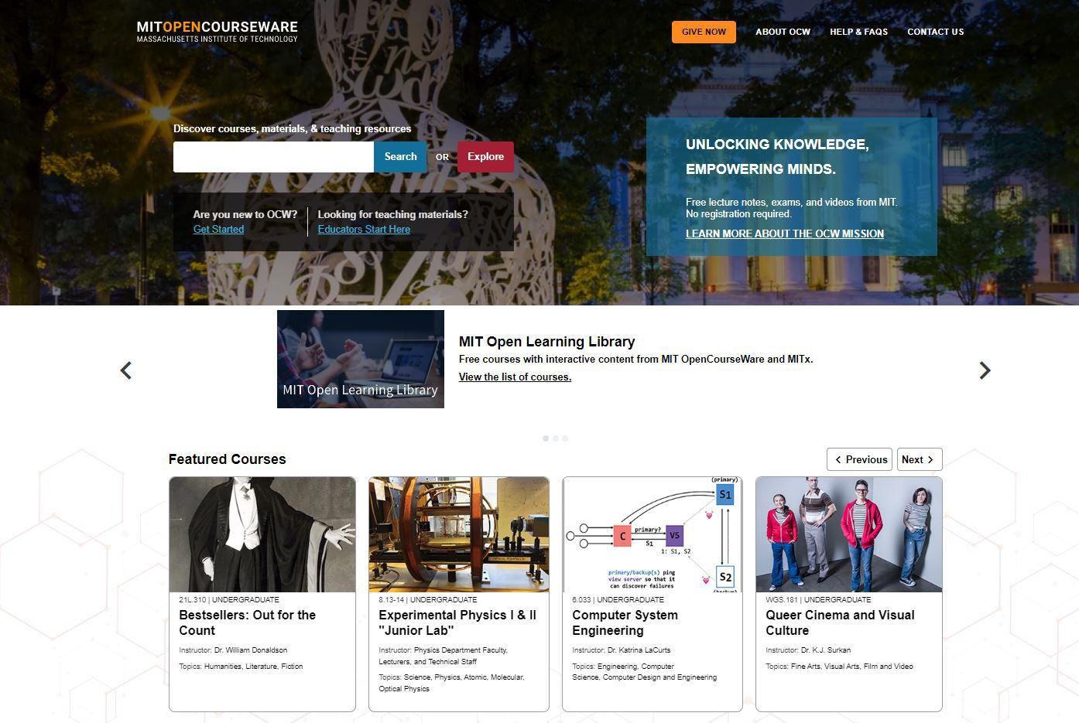Open Bestsellers: Out for the Count title
This screenshot has height=723, width=1079.
(x=248, y=622)
